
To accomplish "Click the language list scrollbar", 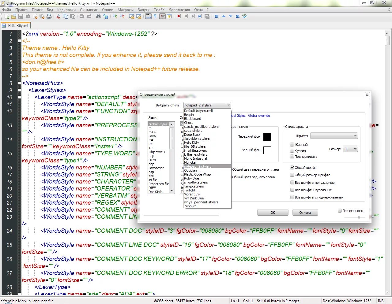I will (x=172, y=158).
